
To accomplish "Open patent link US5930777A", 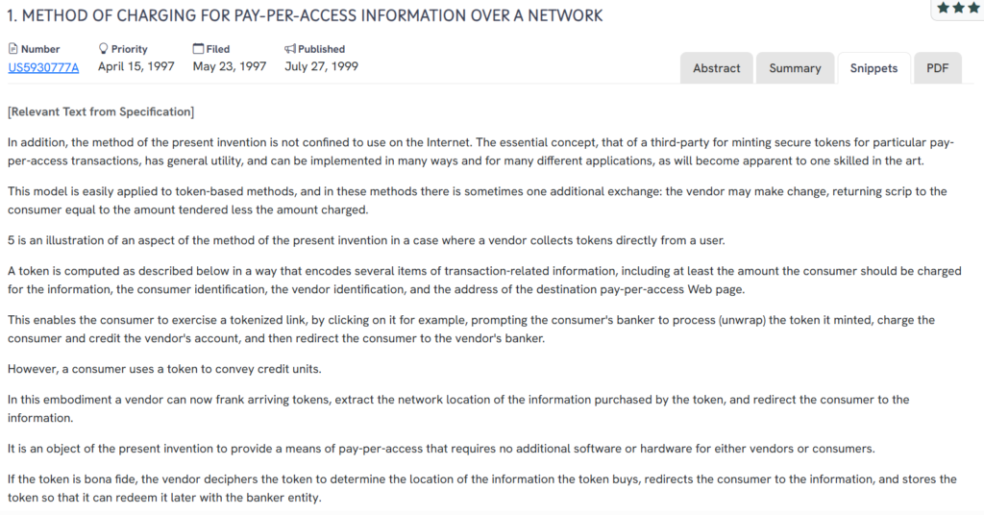I will [x=43, y=67].
